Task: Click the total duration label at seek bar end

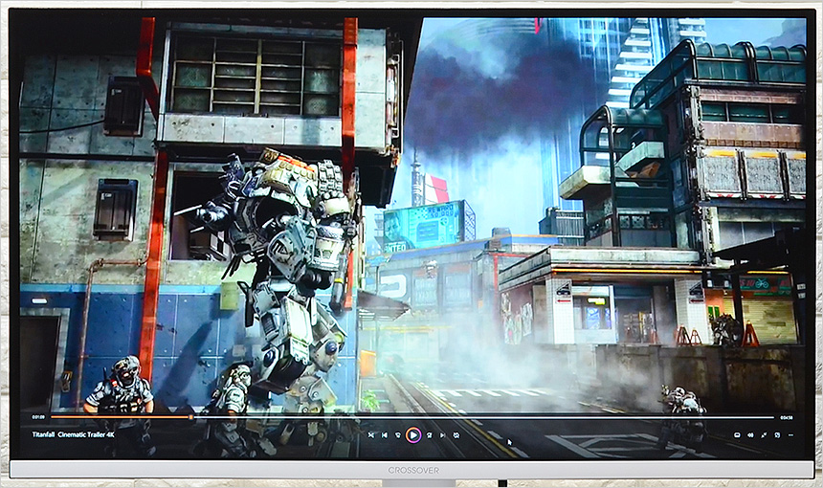Action: 786,417
